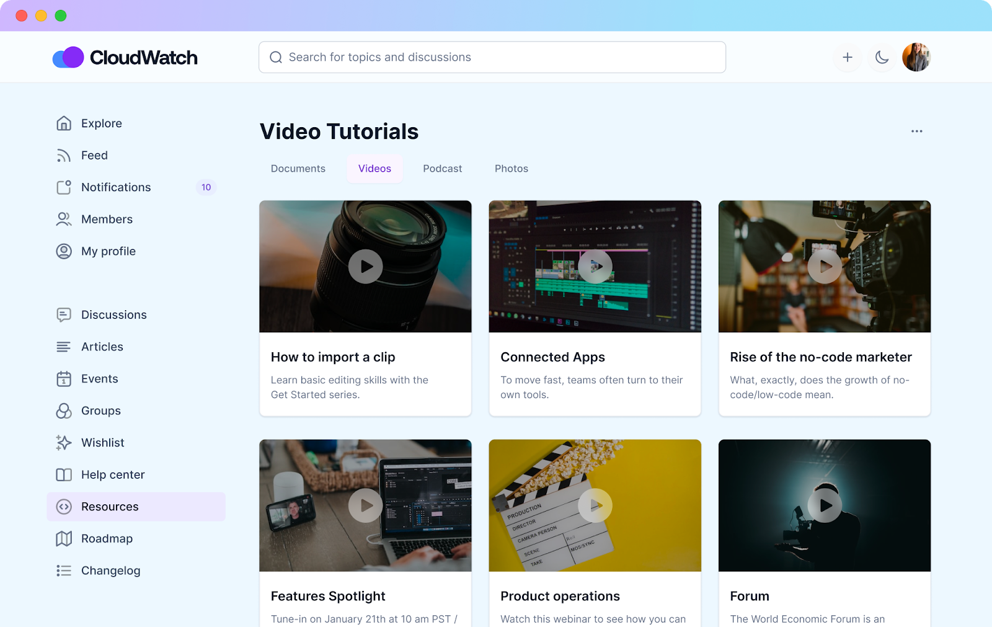Click the Notifications bell icon
The width and height of the screenshot is (992, 627).
[64, 187]
